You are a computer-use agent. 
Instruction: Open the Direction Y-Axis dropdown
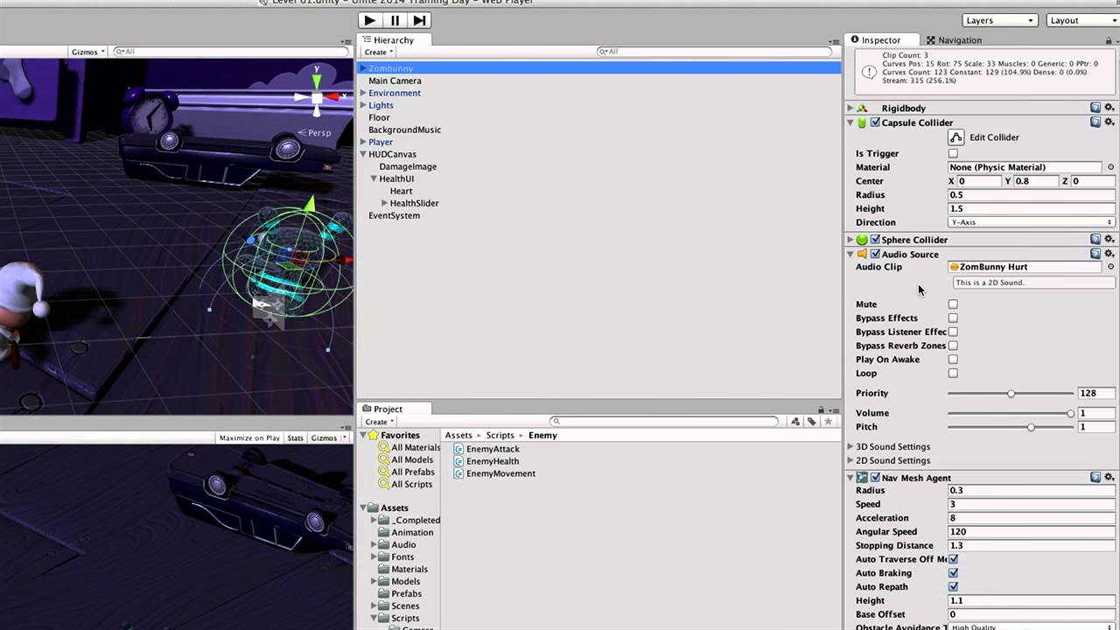click(1032, 222)
